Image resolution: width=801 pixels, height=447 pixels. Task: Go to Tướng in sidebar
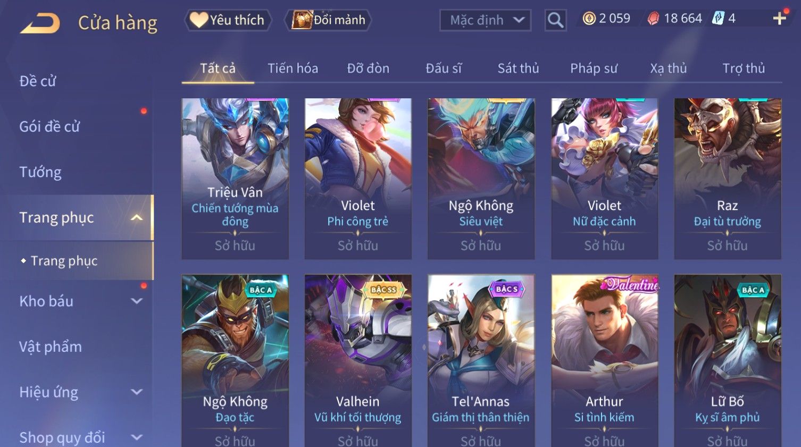(40, 172)
